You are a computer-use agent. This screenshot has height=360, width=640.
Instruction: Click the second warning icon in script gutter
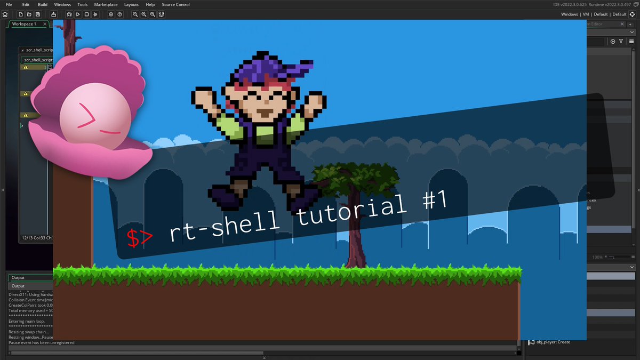pyautogui.click(x=25, y=93)
